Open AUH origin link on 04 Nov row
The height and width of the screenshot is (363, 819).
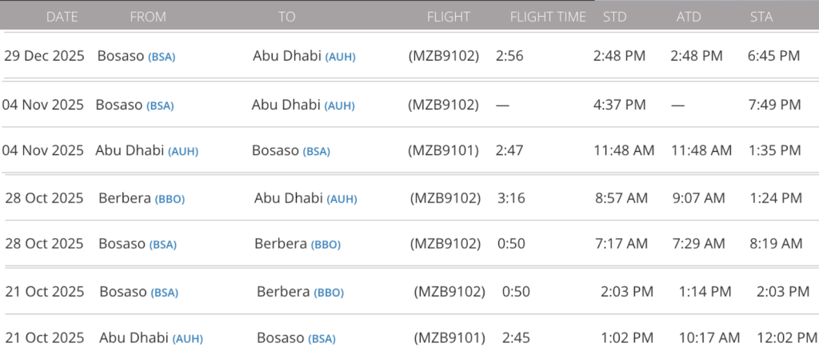point(183,151)
